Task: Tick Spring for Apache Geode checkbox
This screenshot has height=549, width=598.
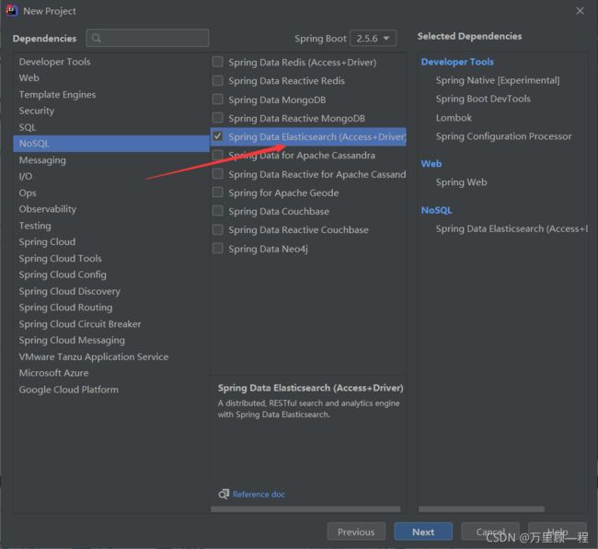Action: (x=218, y=192)
